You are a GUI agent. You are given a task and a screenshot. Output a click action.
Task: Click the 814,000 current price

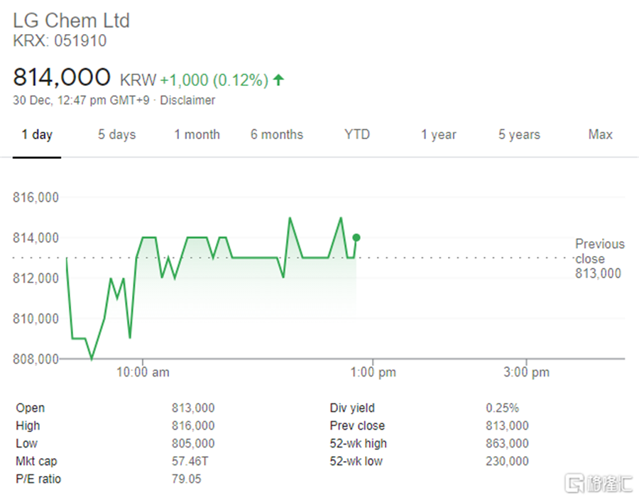tap(62, 77)
